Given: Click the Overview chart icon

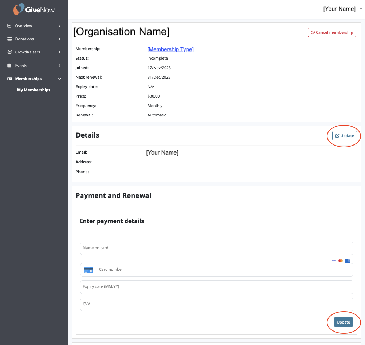Looking at the screenshot, I should [9, 26].
